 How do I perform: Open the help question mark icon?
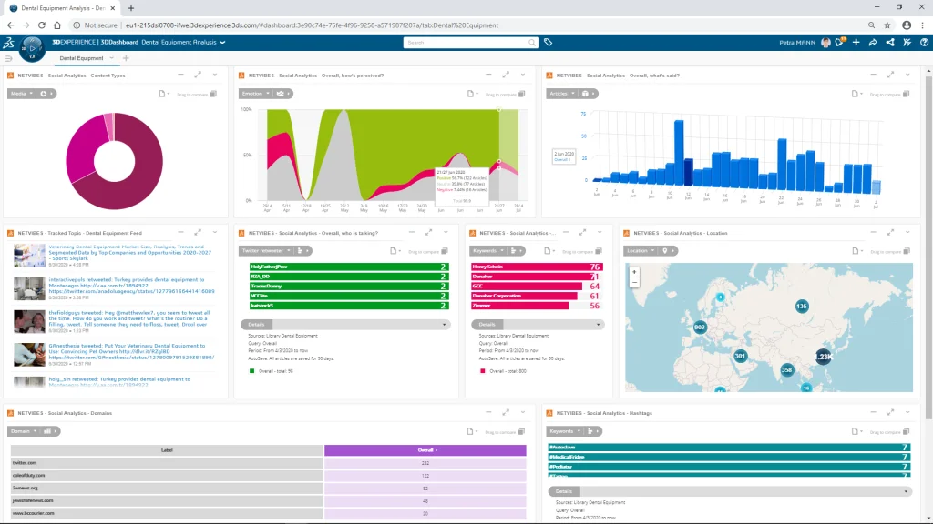pos(924,42)
